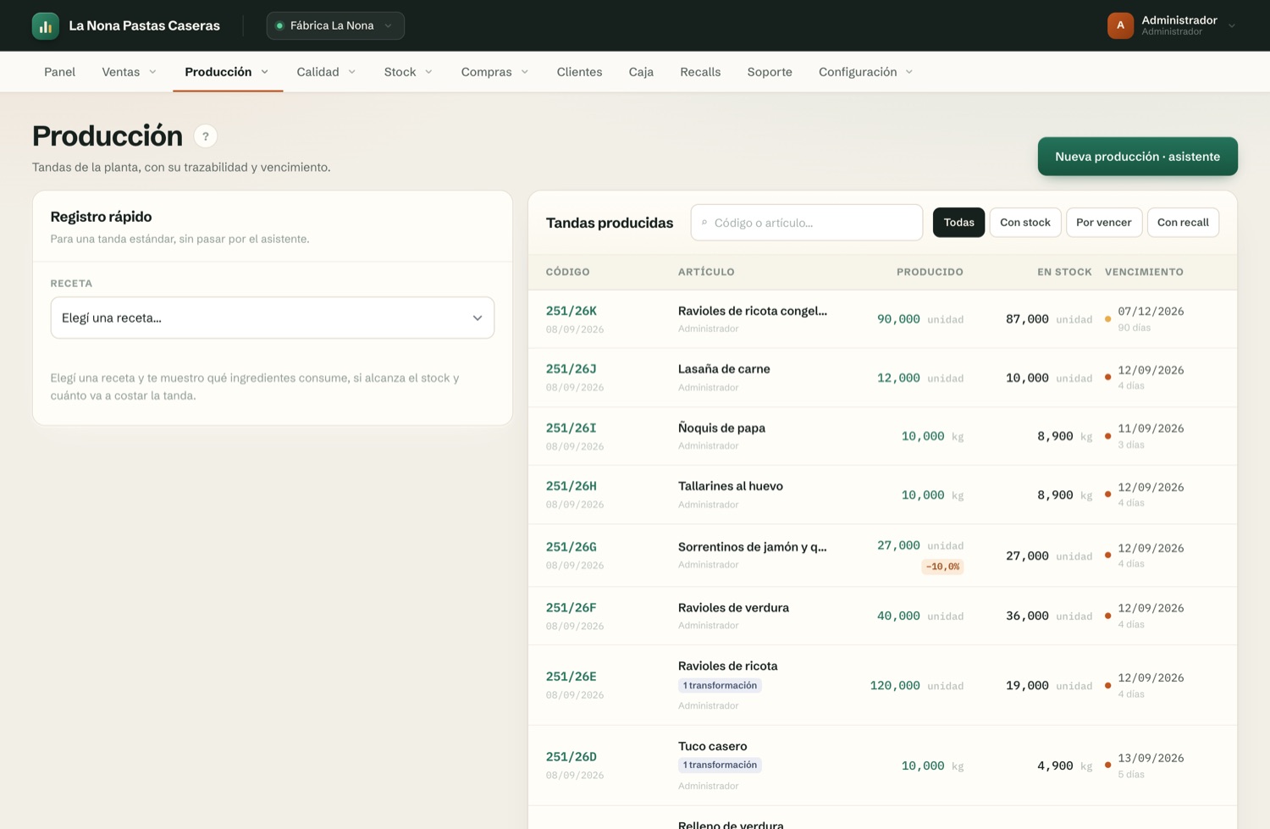Screen dimensions: 1270x829
Task: Start Nueva producción · asistente
Action: 1137,157
